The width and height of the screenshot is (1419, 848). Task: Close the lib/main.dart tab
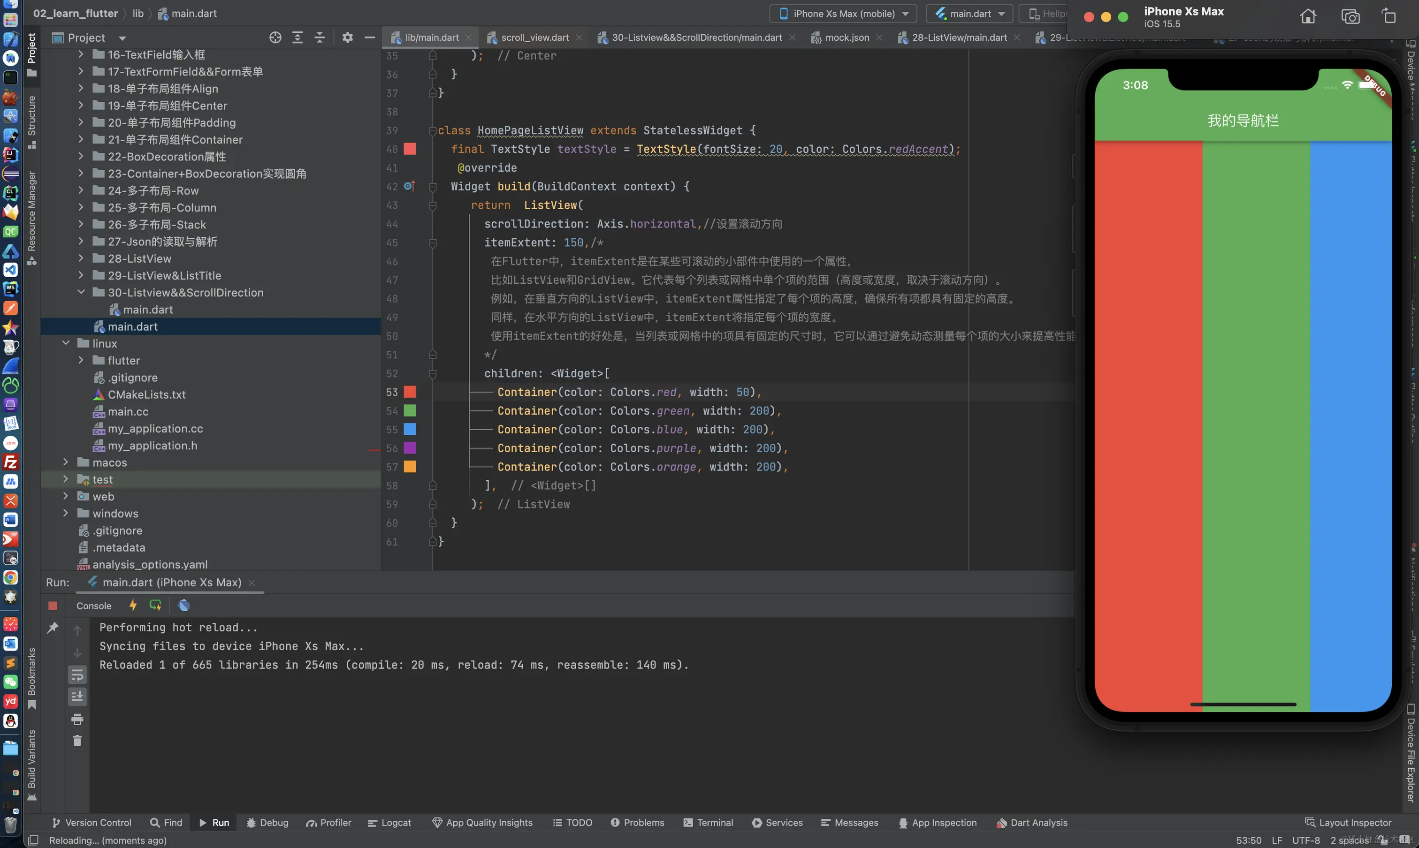point(469,38)
